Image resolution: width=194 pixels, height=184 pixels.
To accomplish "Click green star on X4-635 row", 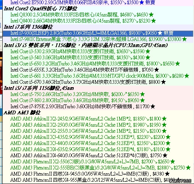I will 168,149.
